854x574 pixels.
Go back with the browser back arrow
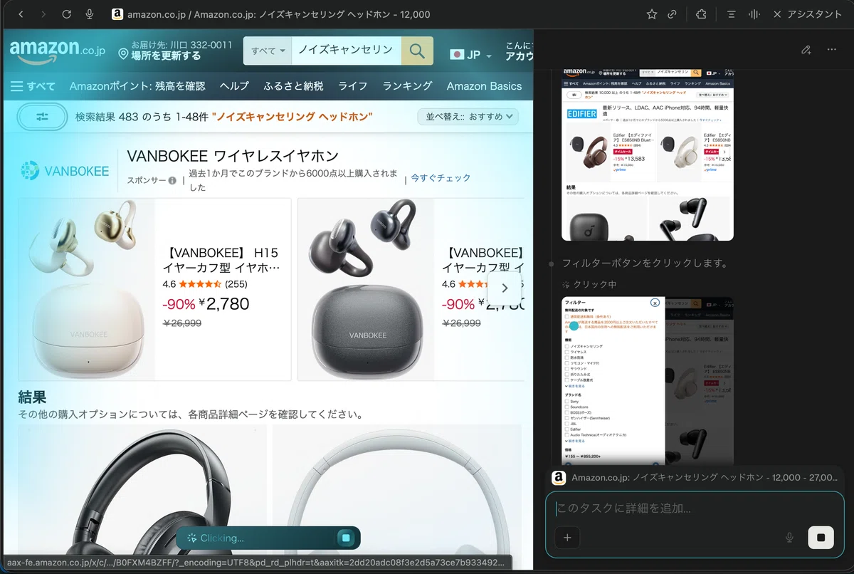pyautogui.click(x=21, y=14)
